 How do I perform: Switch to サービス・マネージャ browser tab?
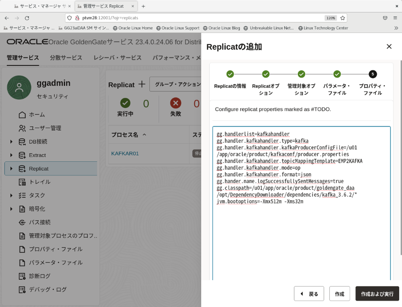click(x=42, y=6)
